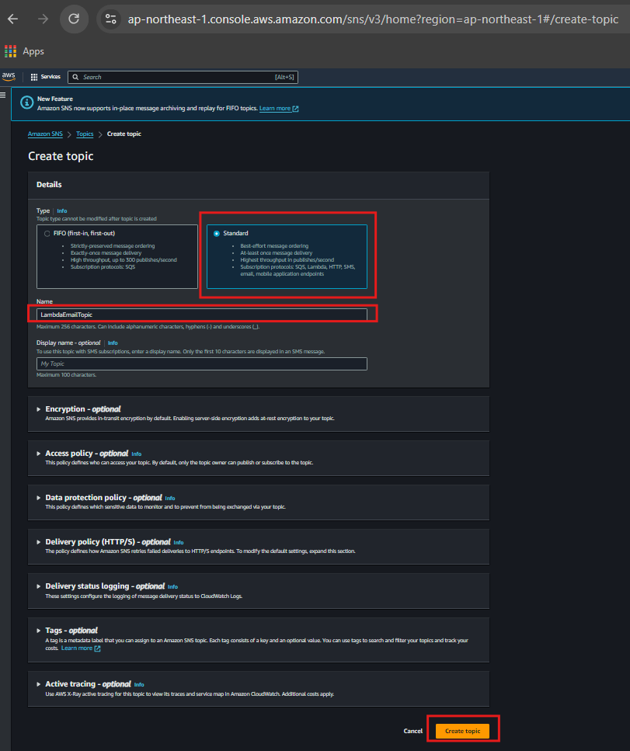Cancel the topic creation
The width and height of the screenshot is (630, 751).
412,731
